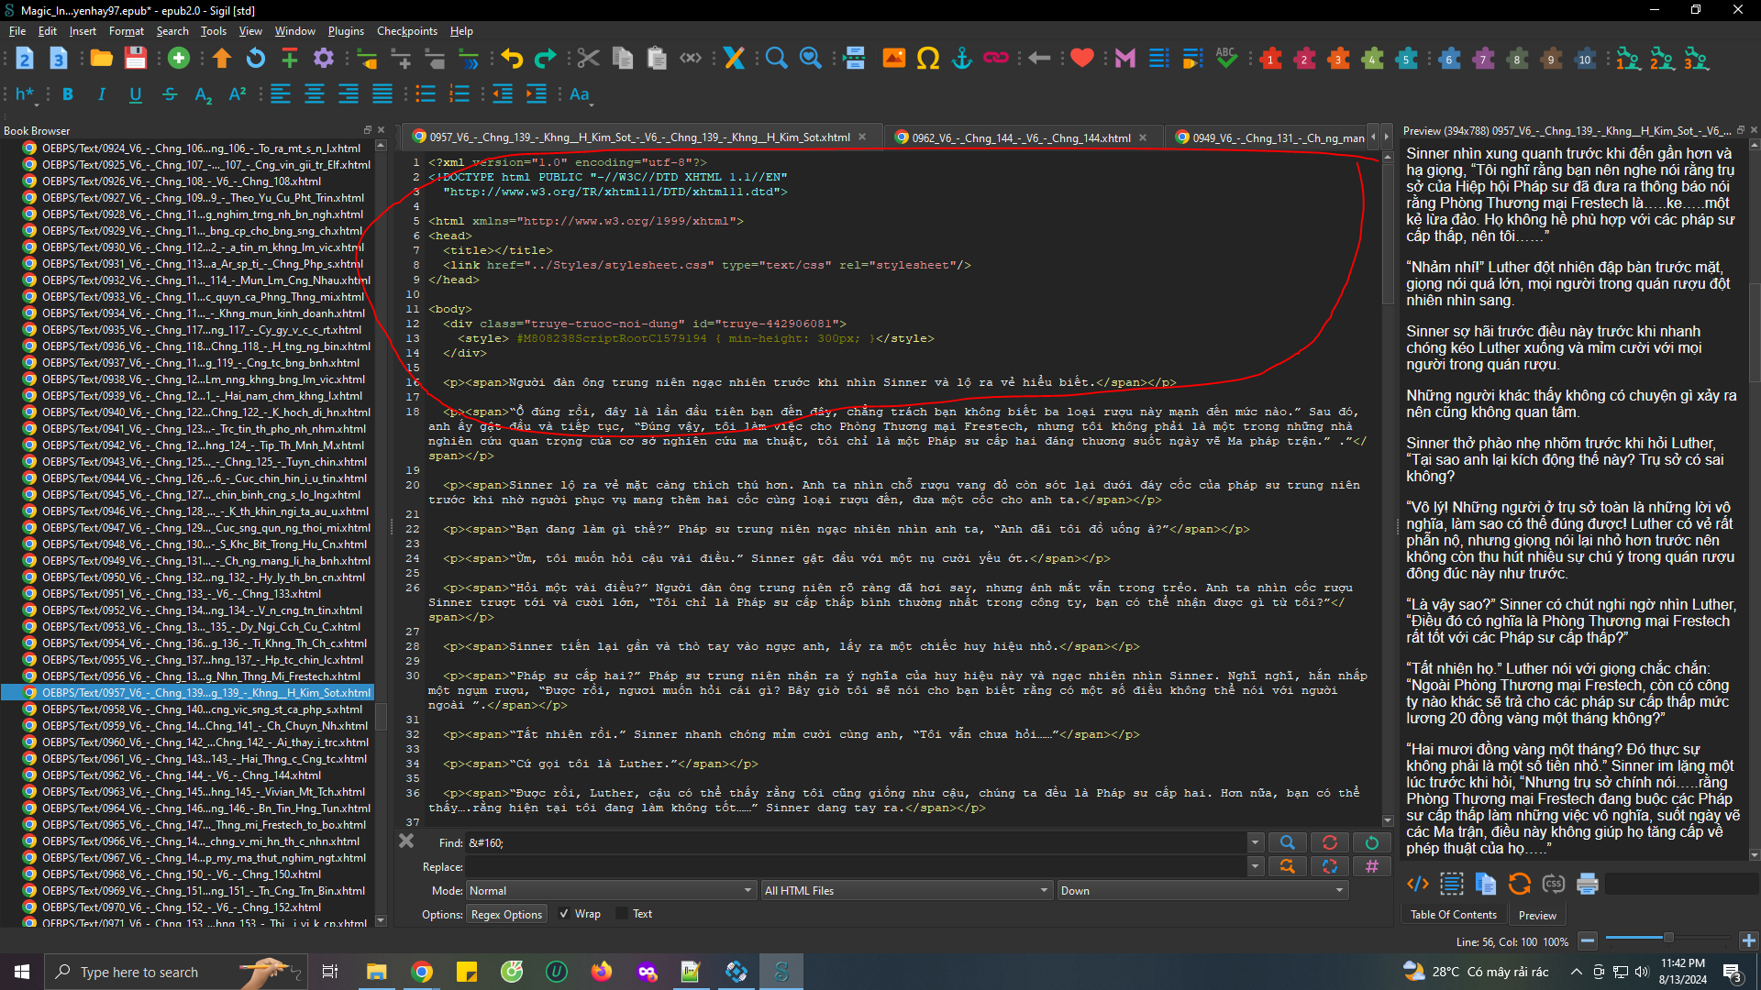Open Chrome from the Windows taskbar
Screen dimensions: 1761x990
click(422, 972)
